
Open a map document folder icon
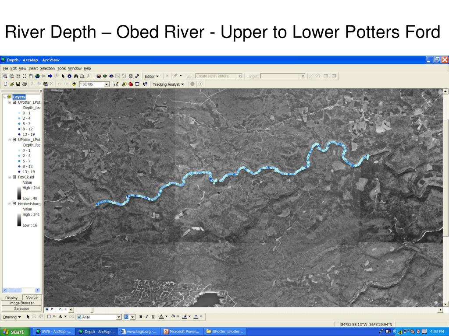[x=12, y=84]
